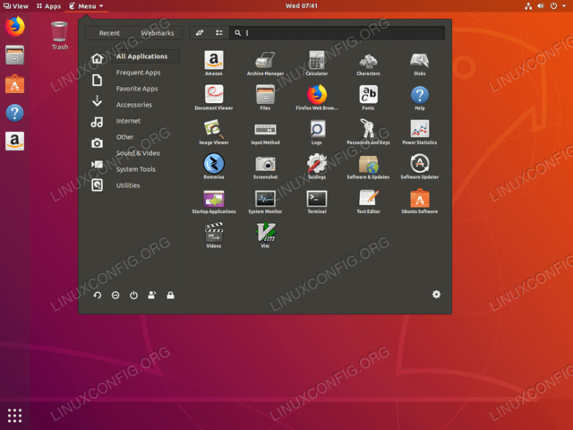Show Favorite Apps category
The image size is (573, 430).
137,89
